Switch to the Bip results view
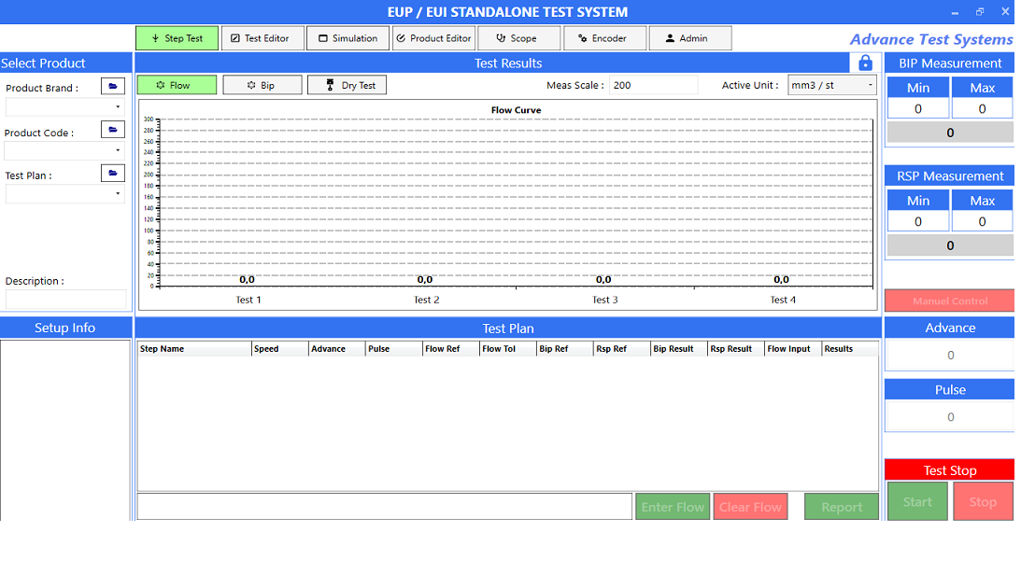This screenshot has height=574, width=1021. (262, 85)
